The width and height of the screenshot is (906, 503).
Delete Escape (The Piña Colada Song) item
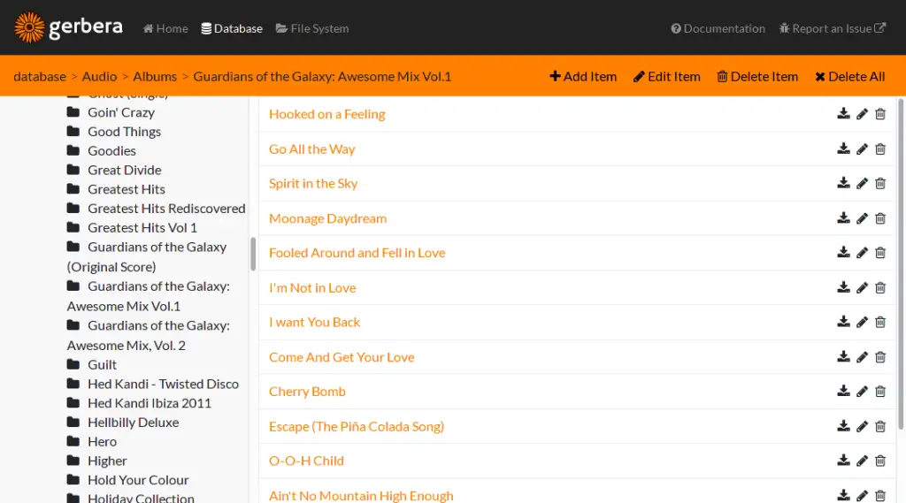click(880, 426)
